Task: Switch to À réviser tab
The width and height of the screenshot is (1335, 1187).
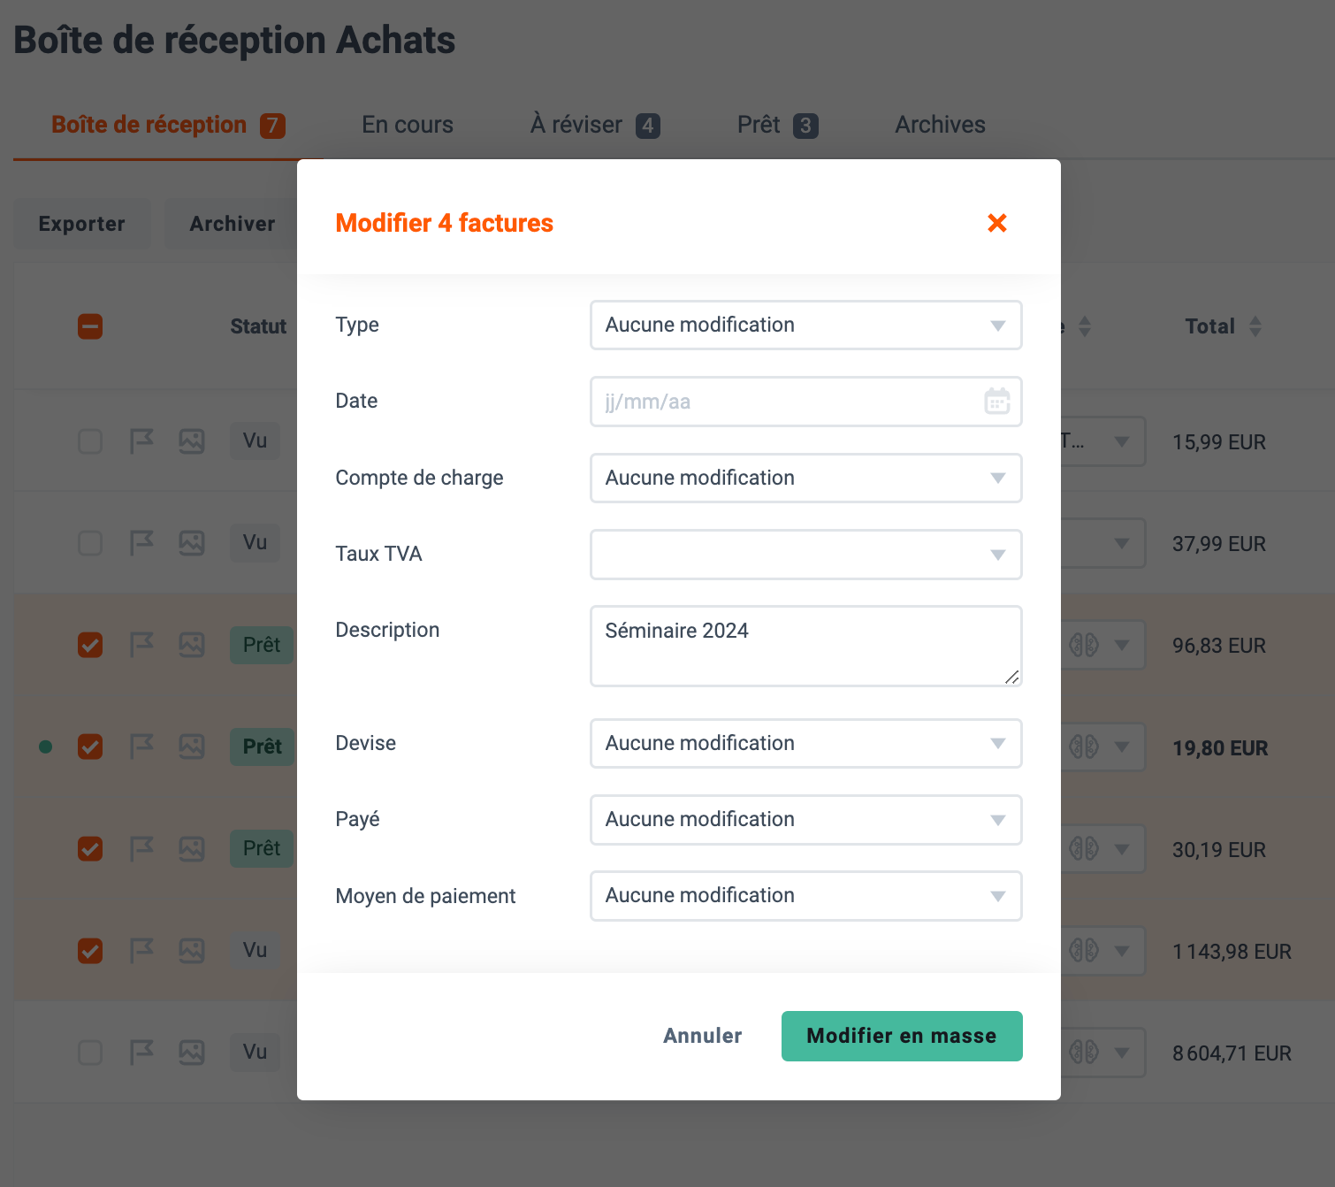Action: coord(595,125)
